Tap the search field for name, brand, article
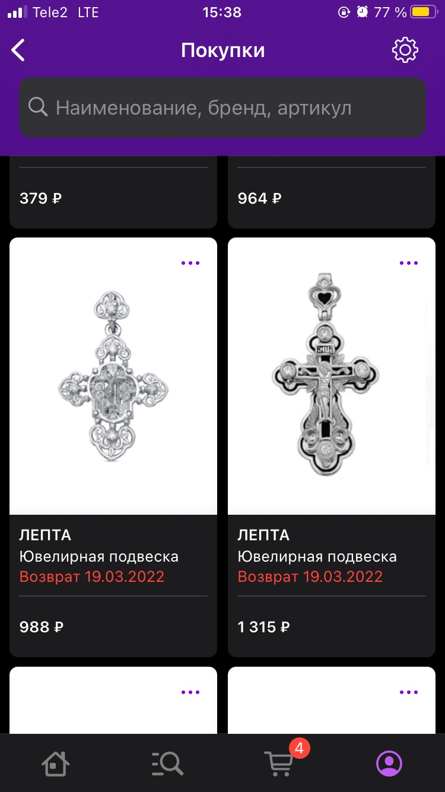 223,107
